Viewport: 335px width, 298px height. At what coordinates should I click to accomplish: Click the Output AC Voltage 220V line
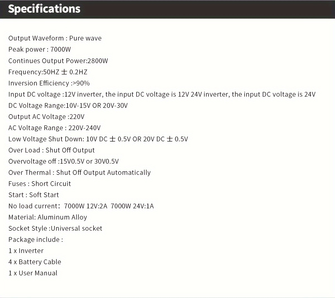[x=46, y=117]
